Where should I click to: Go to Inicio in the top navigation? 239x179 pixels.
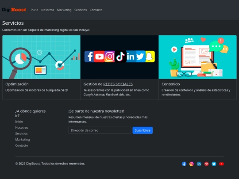[34, 10]
